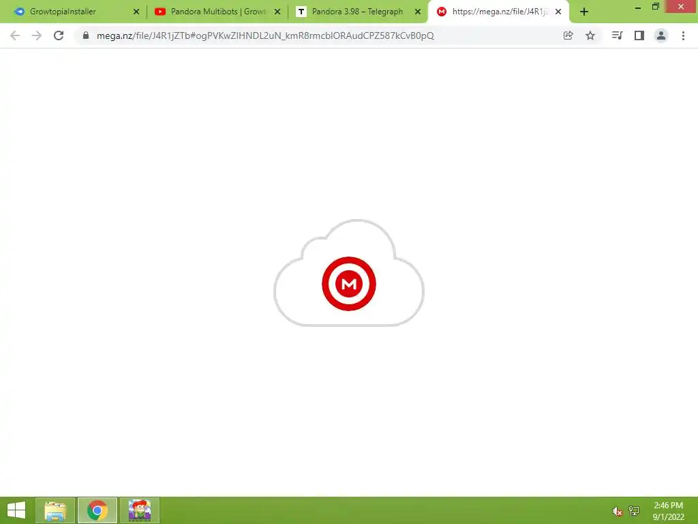Switch to Pandora 3.98 Telegraph tab

[x=357, y=12]
